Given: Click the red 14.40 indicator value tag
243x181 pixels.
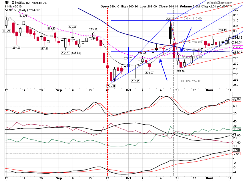Looking at the screenshot, I should tap(237, 143).
